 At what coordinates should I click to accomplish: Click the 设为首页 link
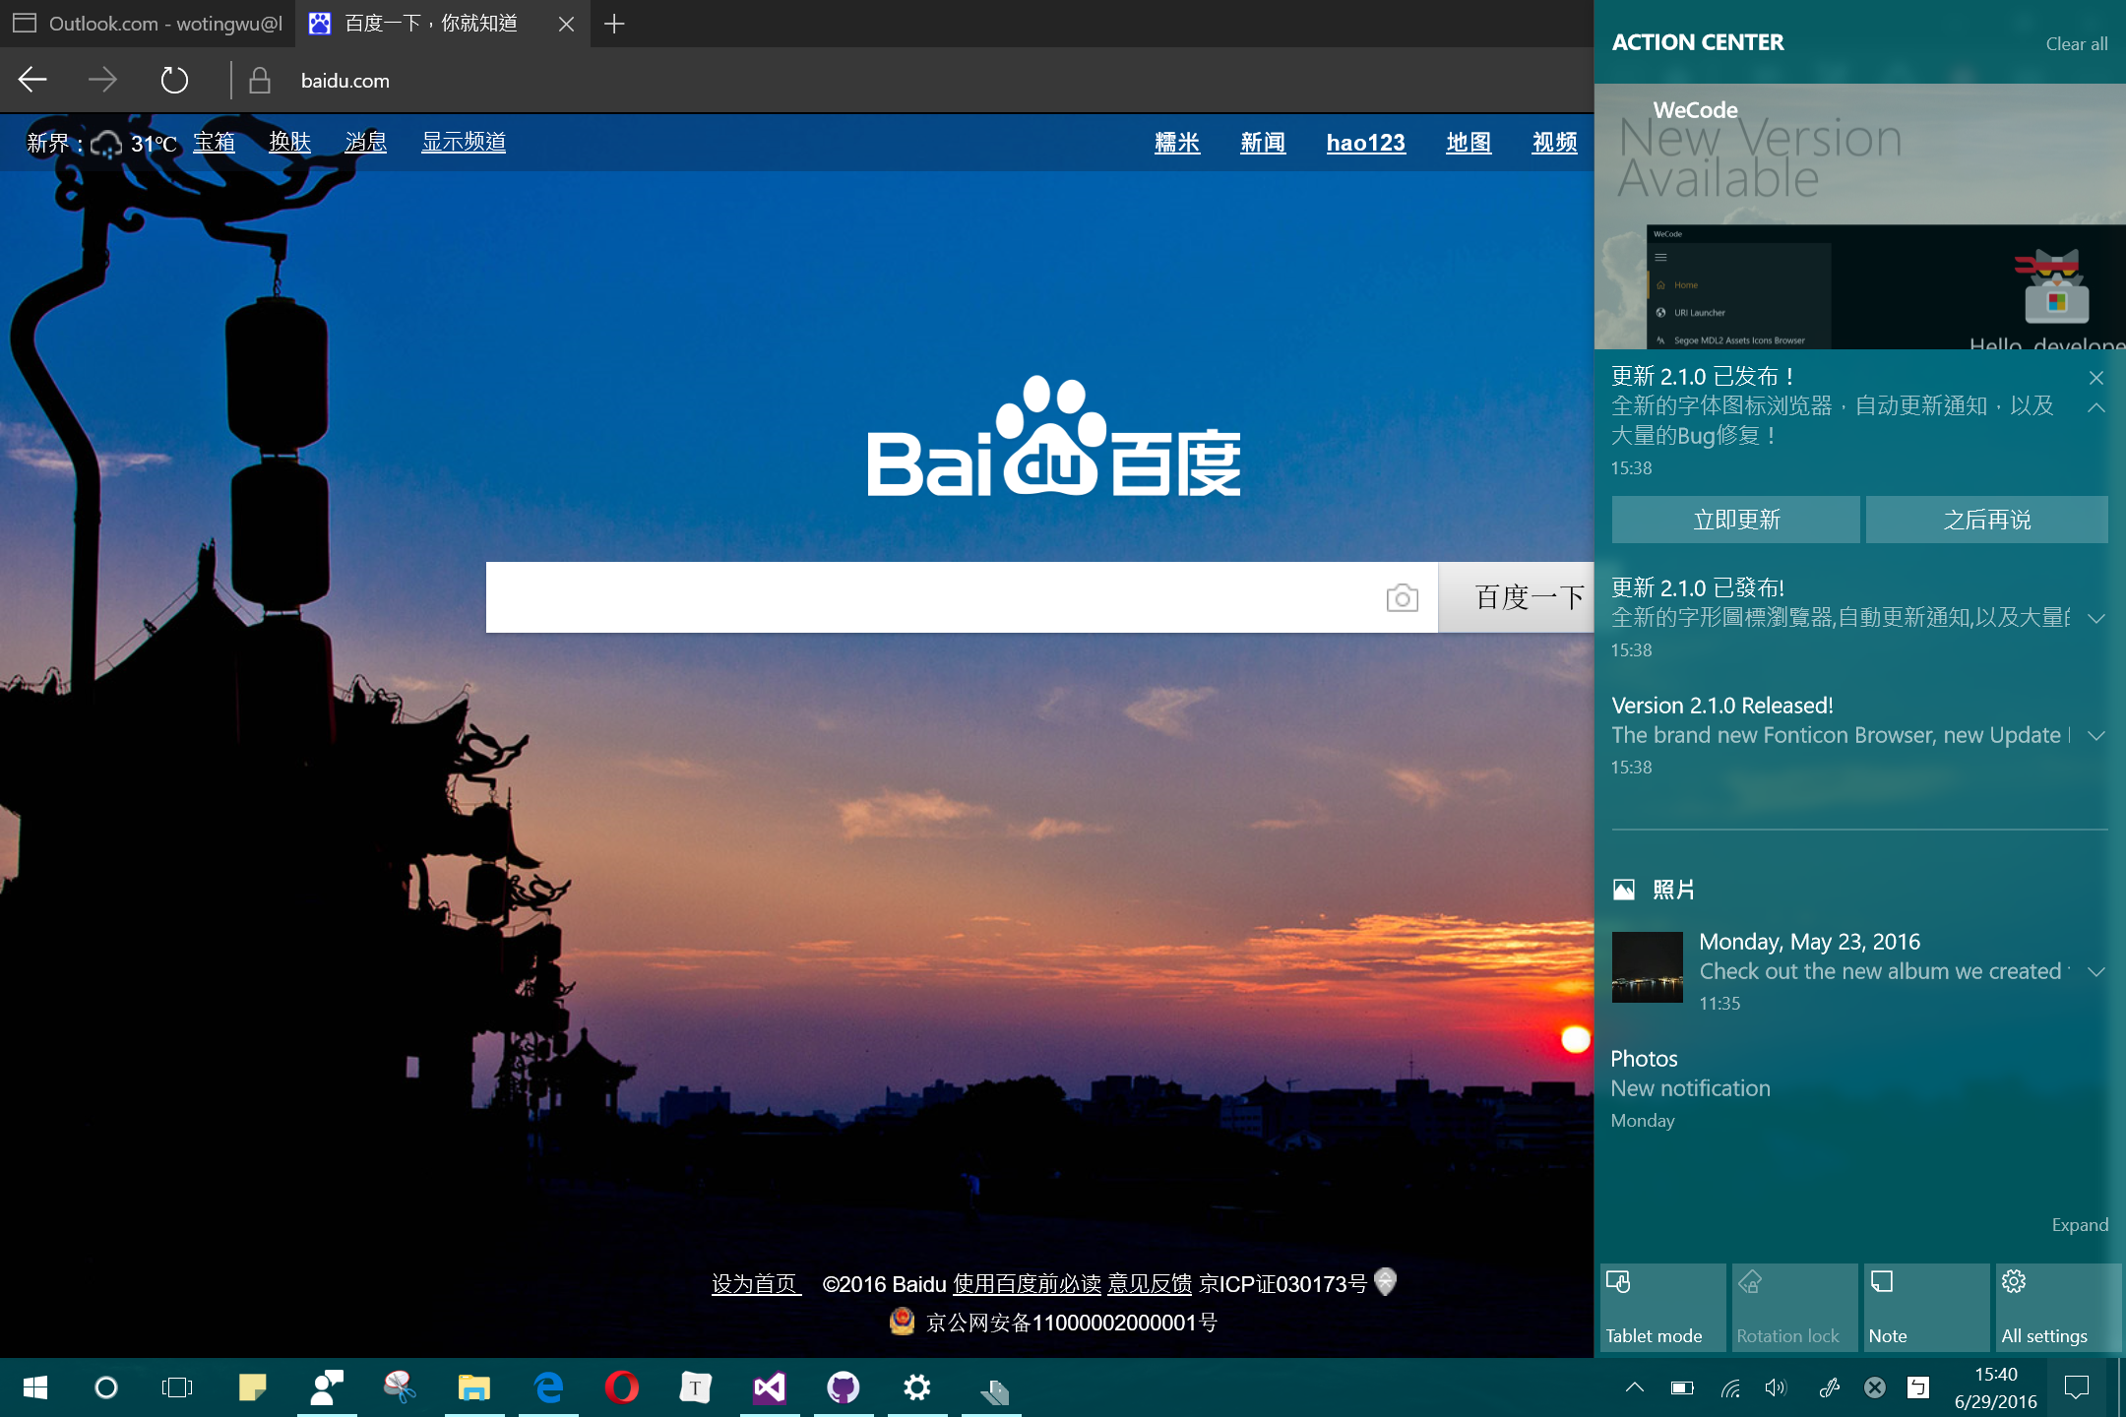(756, 1284)
